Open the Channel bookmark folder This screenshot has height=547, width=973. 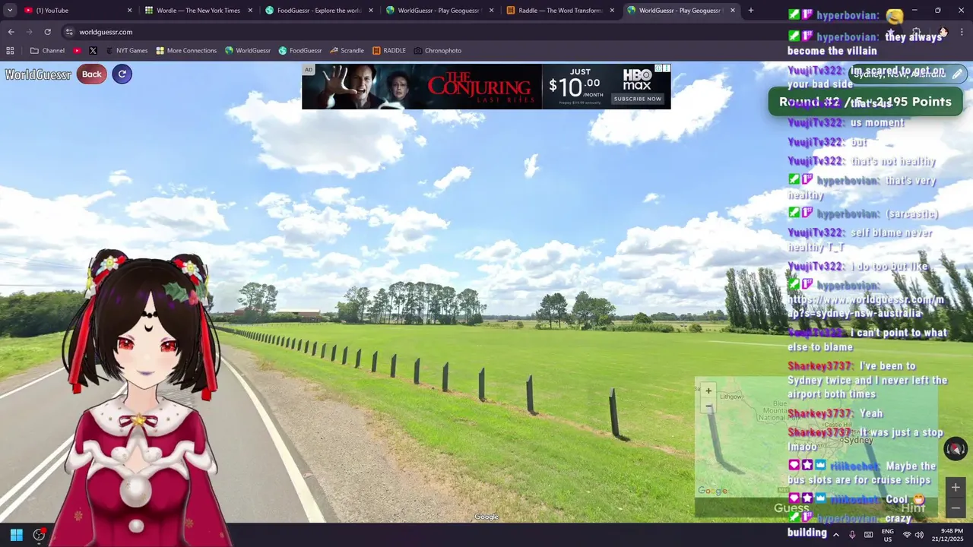click(47, 51)
